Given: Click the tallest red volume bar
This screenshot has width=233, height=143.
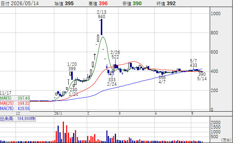Looking at the screenshot, I should pos(63,132).
